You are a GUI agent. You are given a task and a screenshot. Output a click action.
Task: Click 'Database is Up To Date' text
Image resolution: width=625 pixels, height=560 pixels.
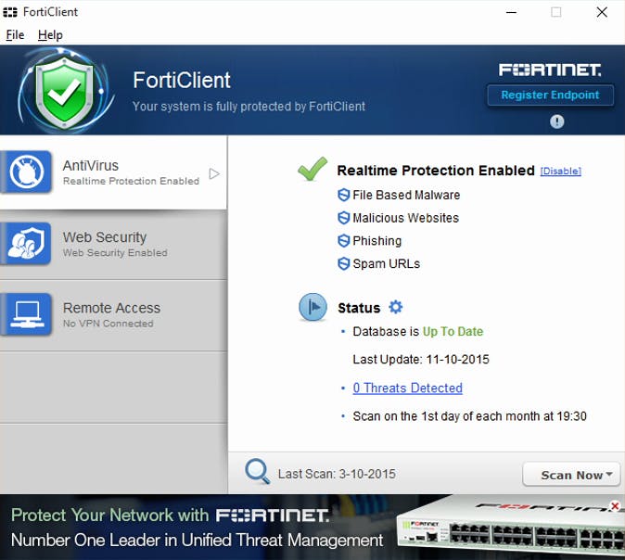417,332
